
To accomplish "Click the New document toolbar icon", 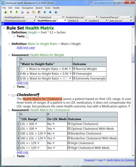I will [x=6, y=12].
